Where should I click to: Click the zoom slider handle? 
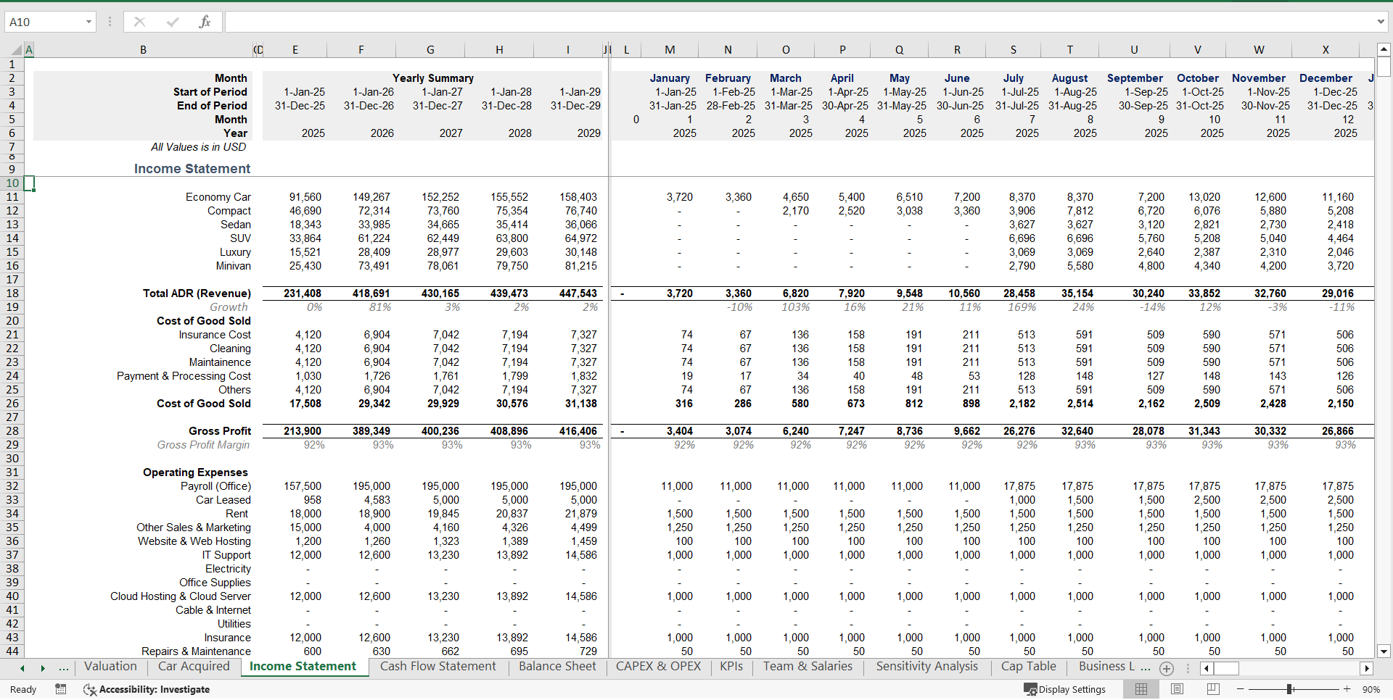(1289, 689)
